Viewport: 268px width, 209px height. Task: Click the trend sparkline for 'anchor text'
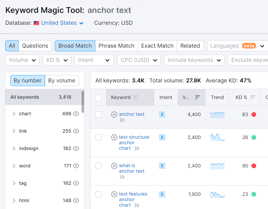[x=217, y=115]
